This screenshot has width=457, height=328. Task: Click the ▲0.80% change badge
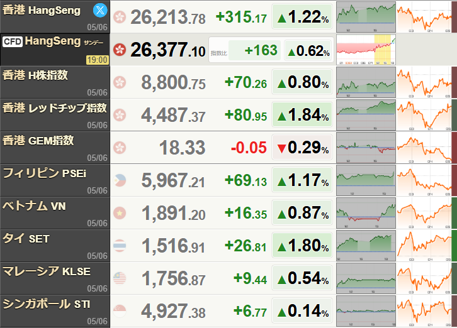tap(302, 82)
